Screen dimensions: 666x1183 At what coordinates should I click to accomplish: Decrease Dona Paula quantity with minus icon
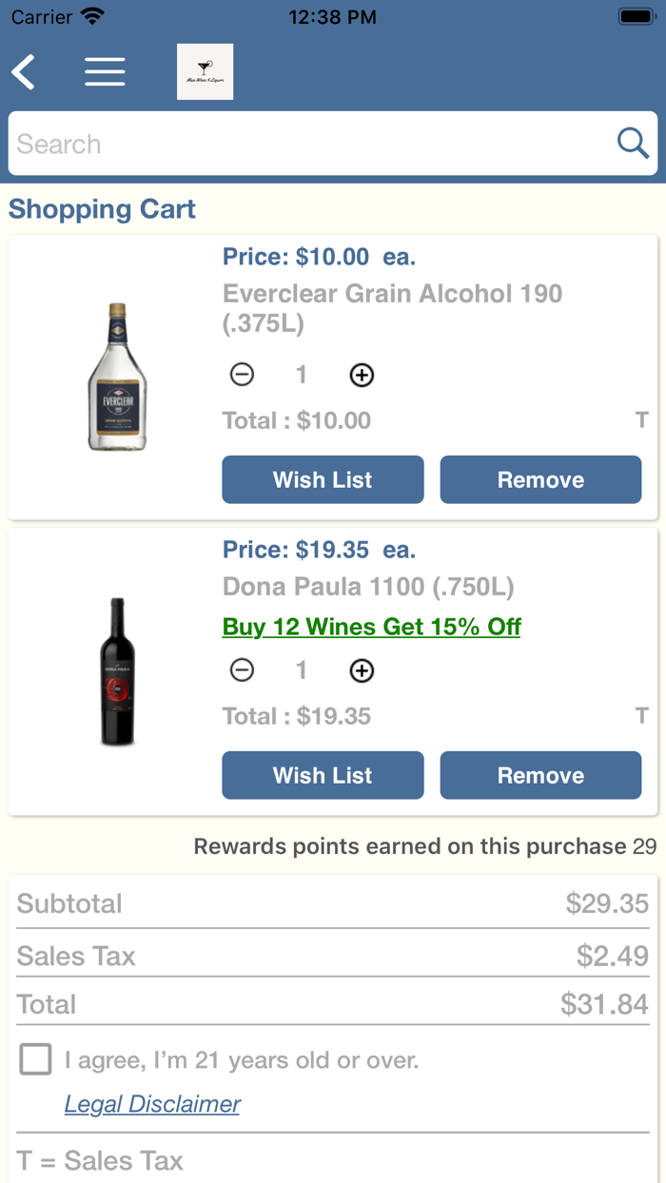tap(242, 670)
